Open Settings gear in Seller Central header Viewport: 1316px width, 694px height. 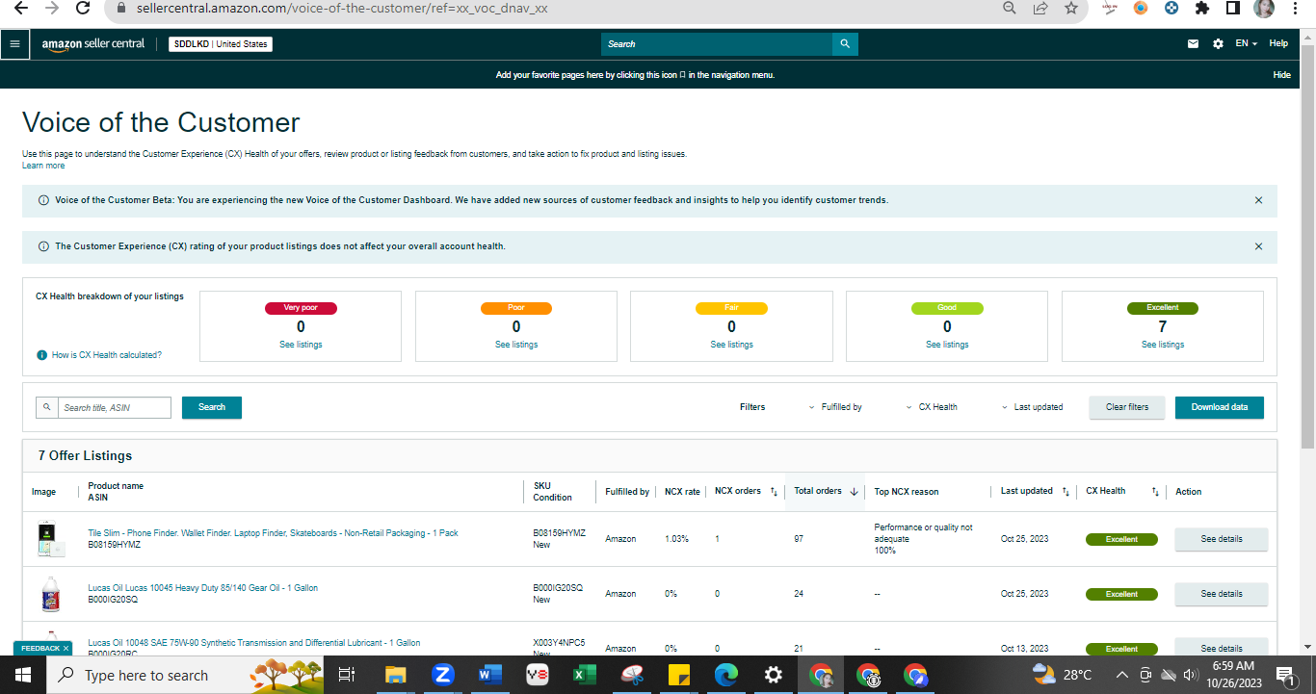click(1218, 44)
